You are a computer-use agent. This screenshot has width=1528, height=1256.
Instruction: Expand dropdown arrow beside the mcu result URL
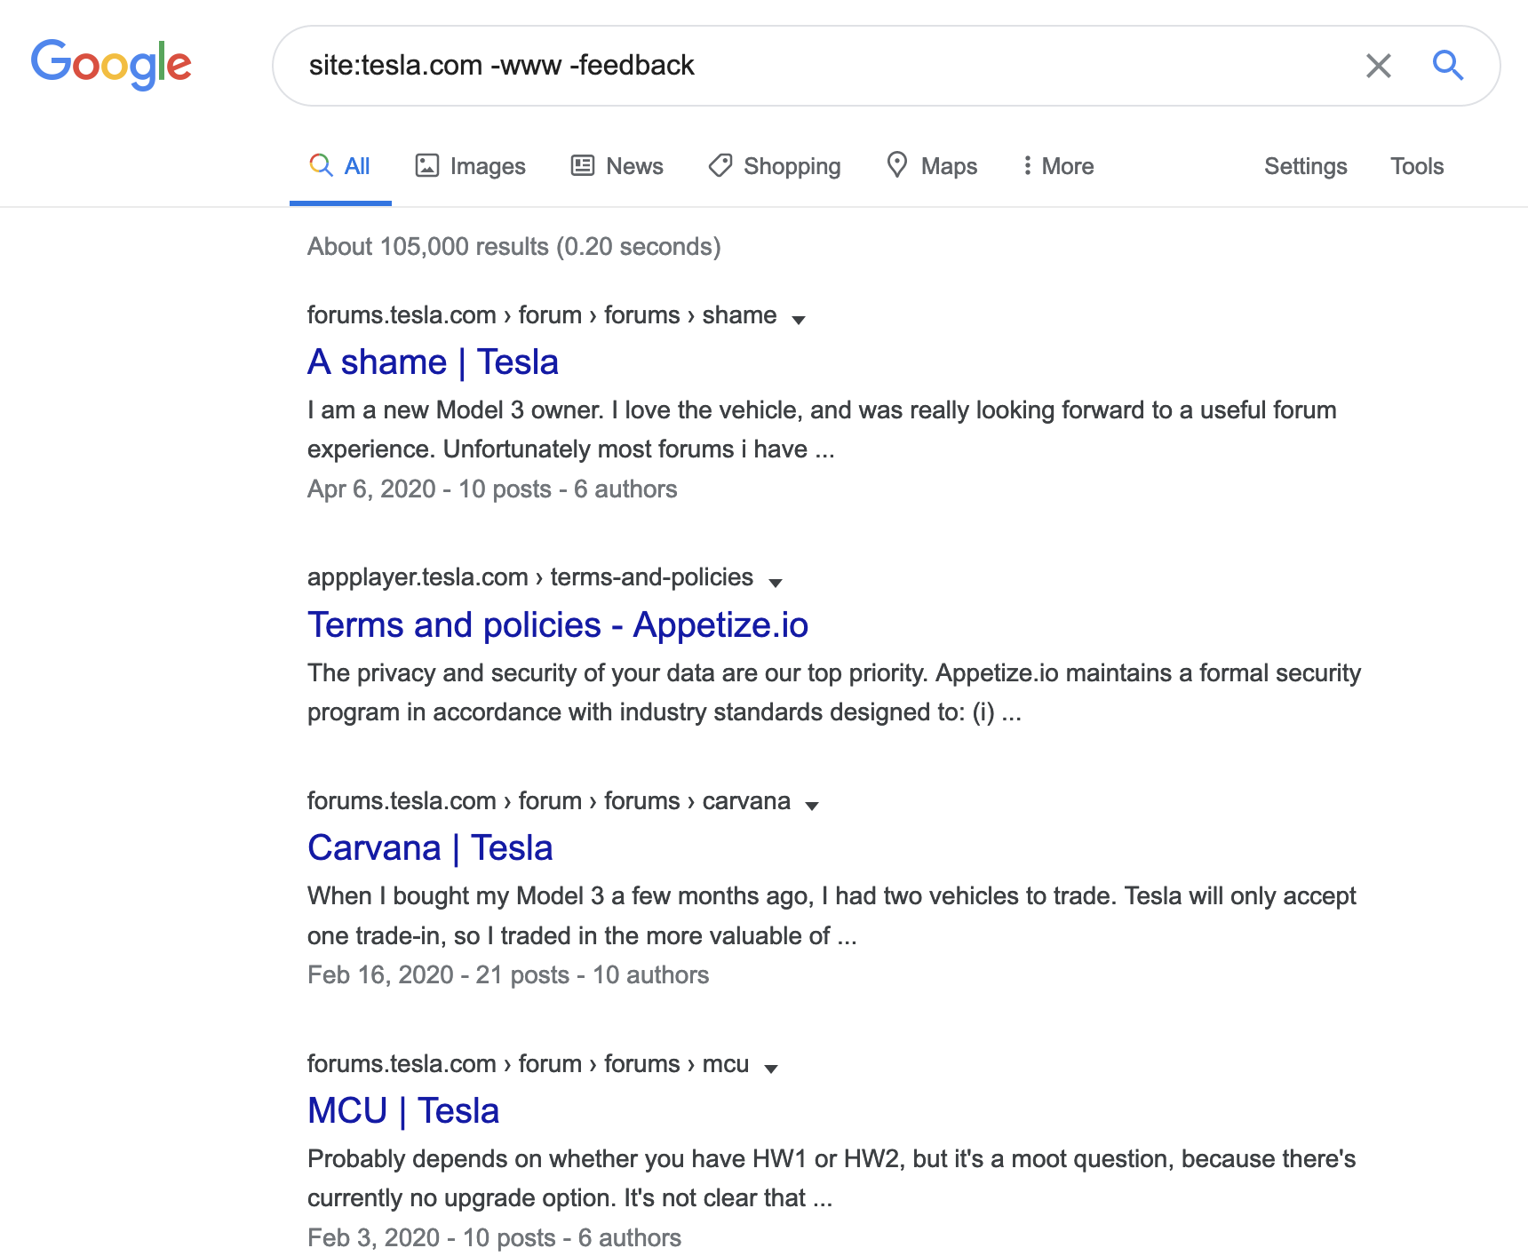771,1069
